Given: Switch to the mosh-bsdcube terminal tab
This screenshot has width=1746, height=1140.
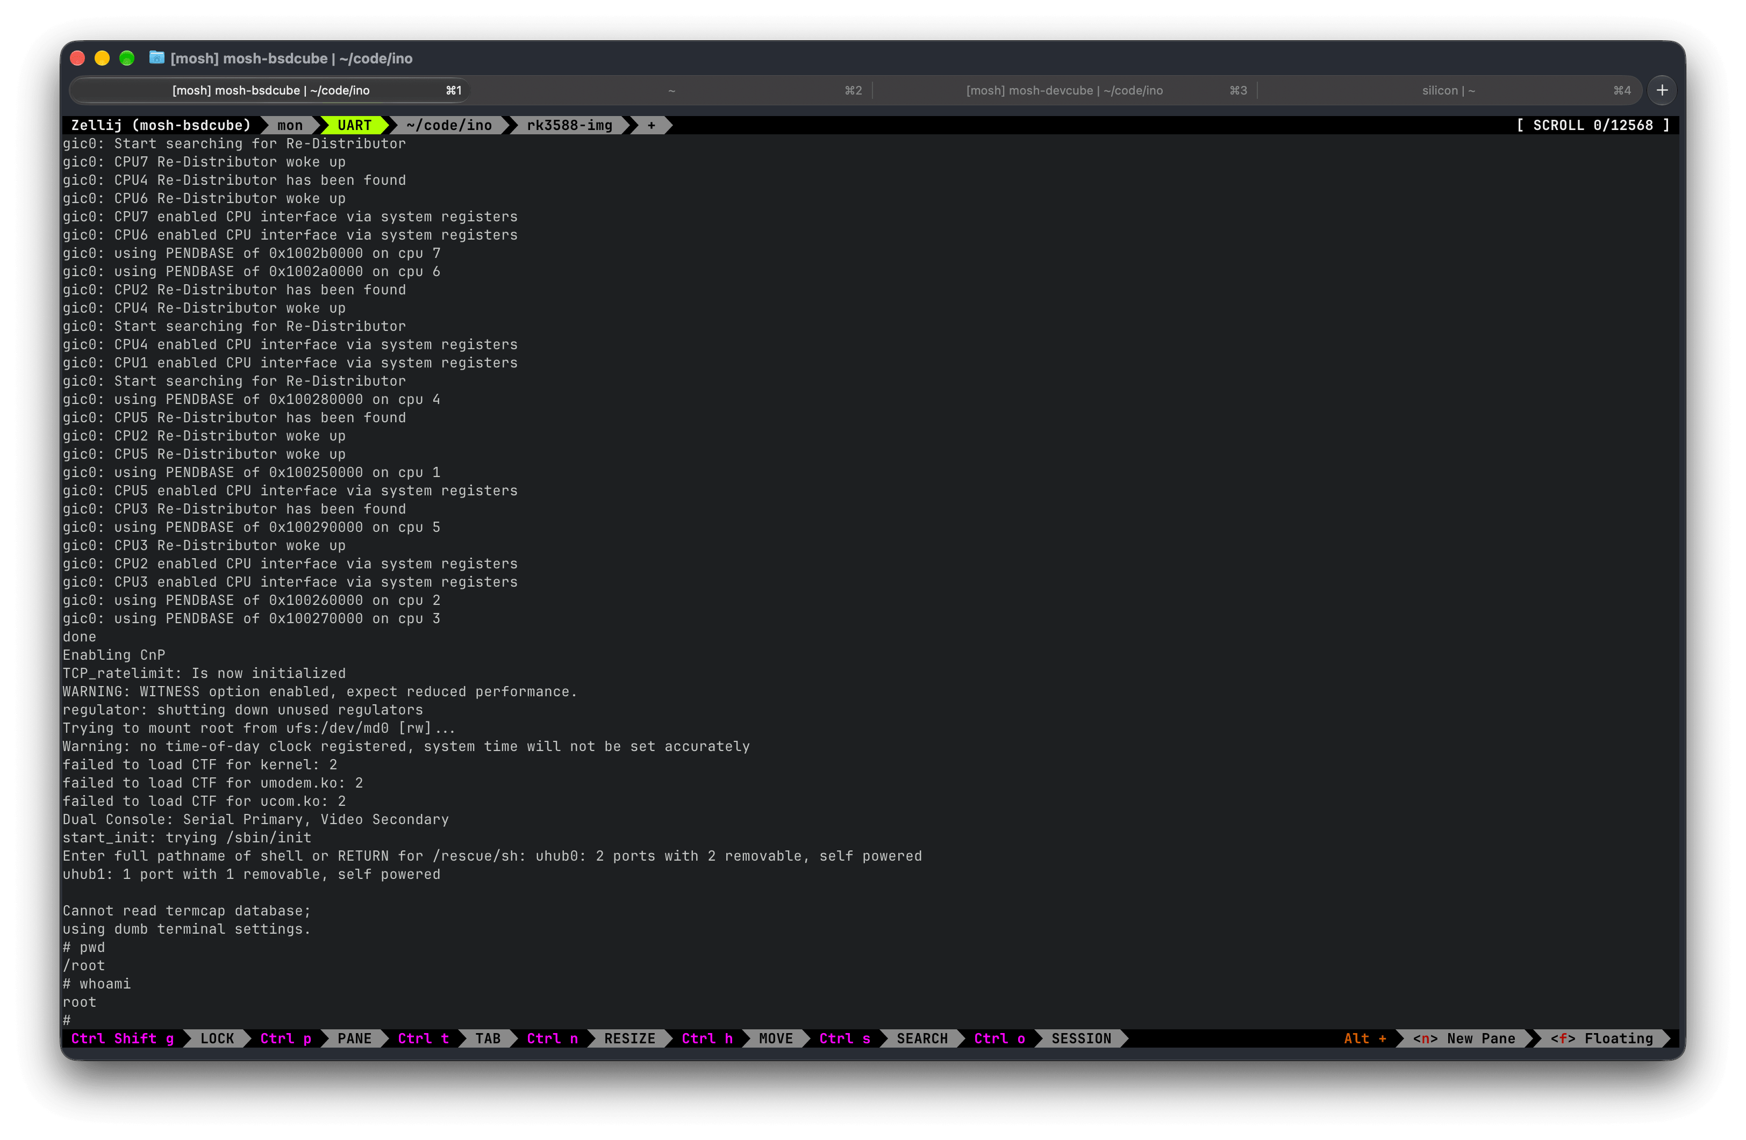Looking at the screenshot, I should 271,90.
